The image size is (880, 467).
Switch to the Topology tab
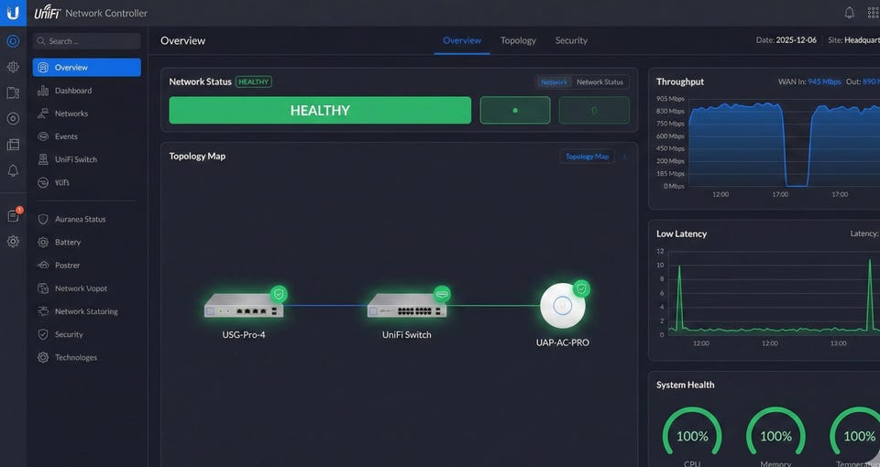(x=518, y=40)
